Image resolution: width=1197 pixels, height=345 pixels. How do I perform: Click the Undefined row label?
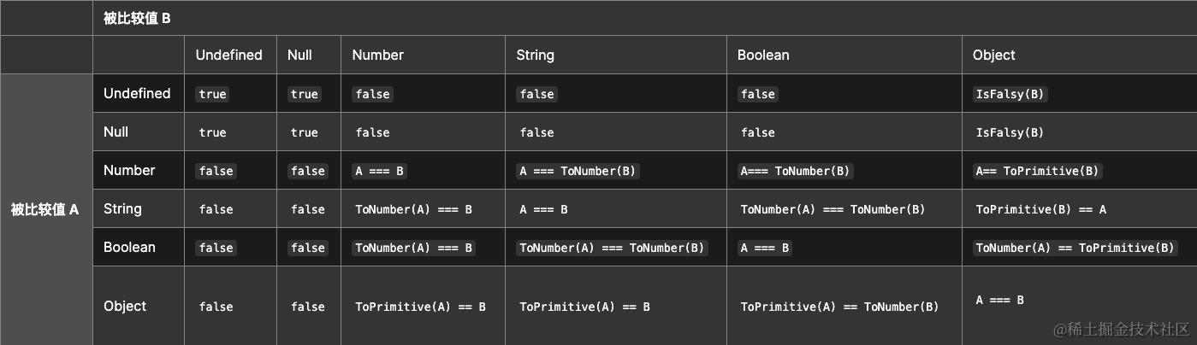click(x=137, y=93)
